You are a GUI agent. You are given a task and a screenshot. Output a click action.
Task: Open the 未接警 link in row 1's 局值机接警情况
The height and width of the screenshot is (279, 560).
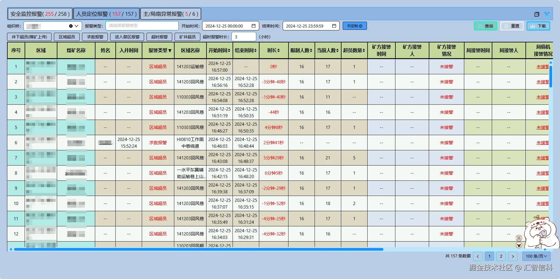[543, 67]
